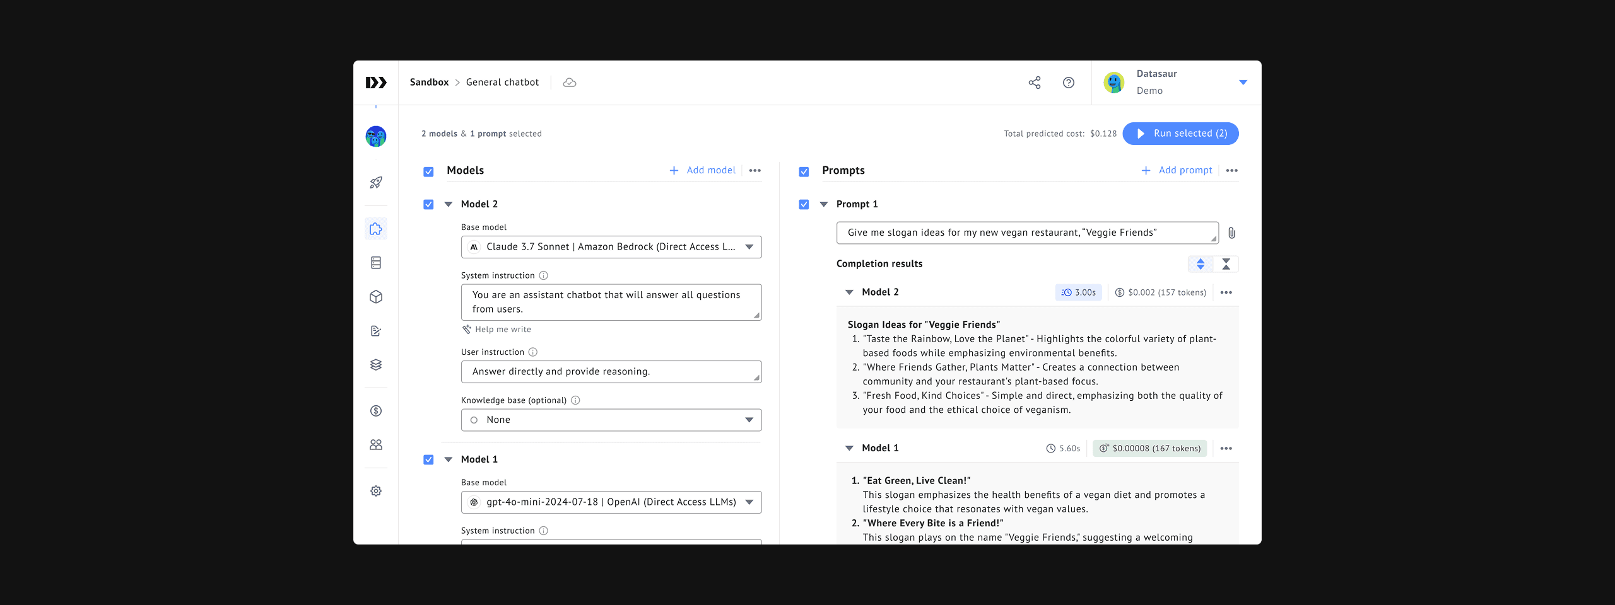Uncheck the Model 2 checkbox
The width and height of the screenshot is (1615, 605).
(x=428, y=204)
